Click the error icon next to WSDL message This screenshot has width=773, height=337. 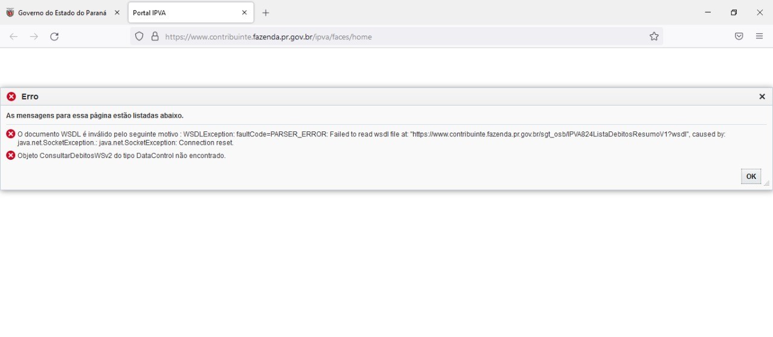(10, 134)
